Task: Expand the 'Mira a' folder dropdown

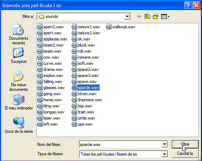Action: [127, 16]
